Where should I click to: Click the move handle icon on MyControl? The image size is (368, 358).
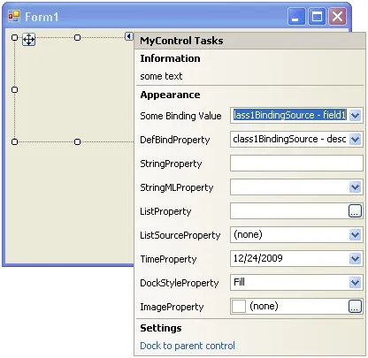(x=28, y=40)
